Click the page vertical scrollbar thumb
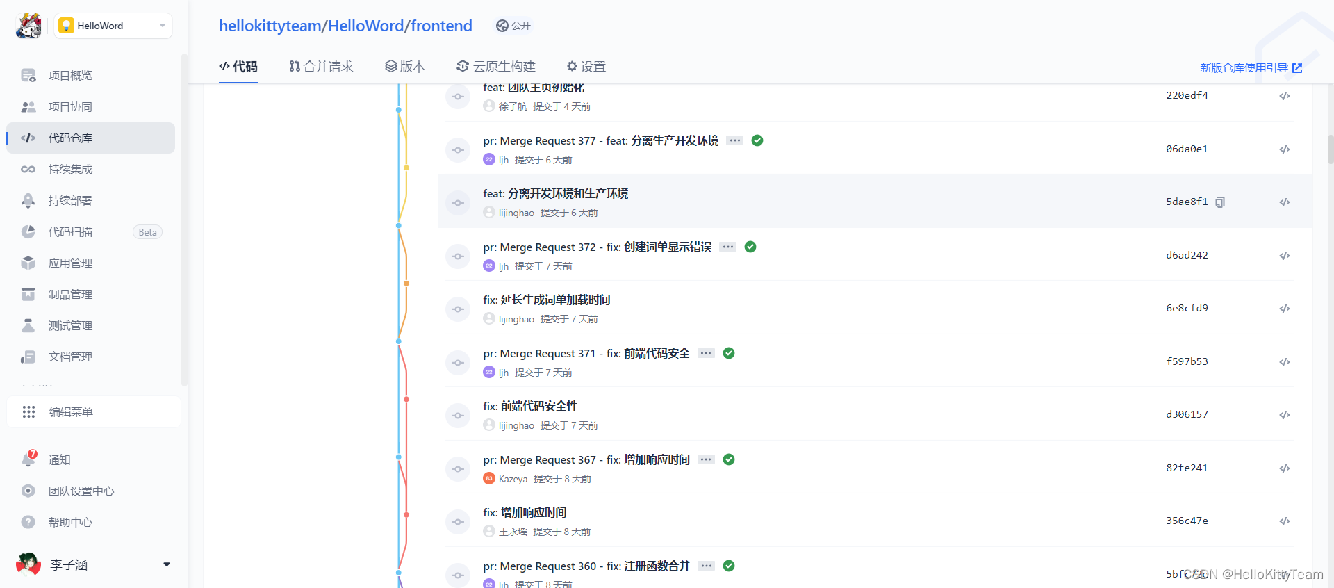Viewport: 1334px width, 588px height. click(1331, 149)
